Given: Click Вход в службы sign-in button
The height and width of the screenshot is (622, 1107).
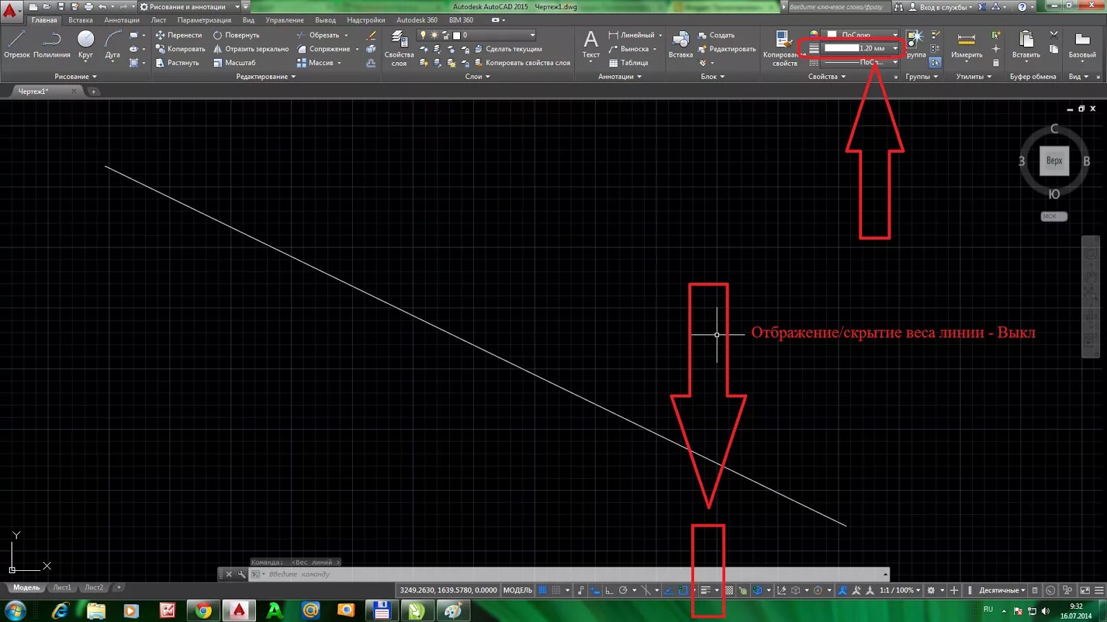Looking at the screenshot, I should click(x=940, y=7).
